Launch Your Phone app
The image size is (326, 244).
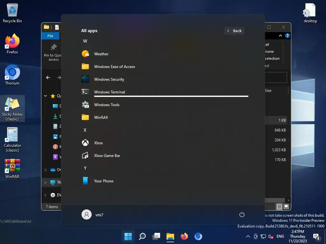point(164,181)
